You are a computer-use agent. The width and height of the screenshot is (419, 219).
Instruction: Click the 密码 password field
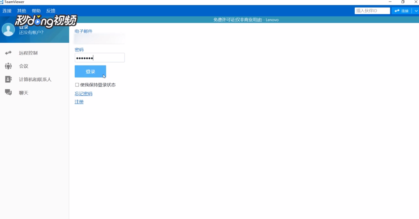pos(100,58)
